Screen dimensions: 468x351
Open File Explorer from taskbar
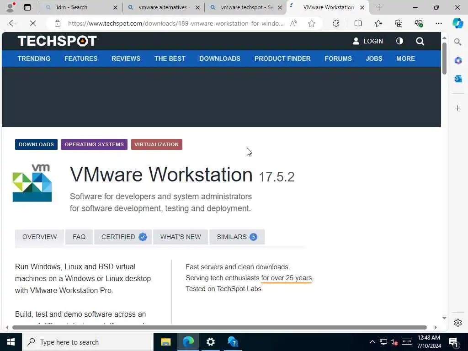(x=165, y=342)
